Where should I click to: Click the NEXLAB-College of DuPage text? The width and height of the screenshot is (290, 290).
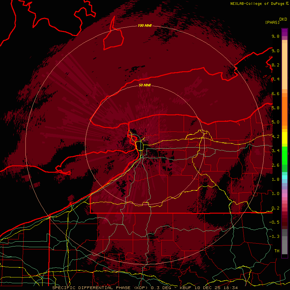pos(257,4)
